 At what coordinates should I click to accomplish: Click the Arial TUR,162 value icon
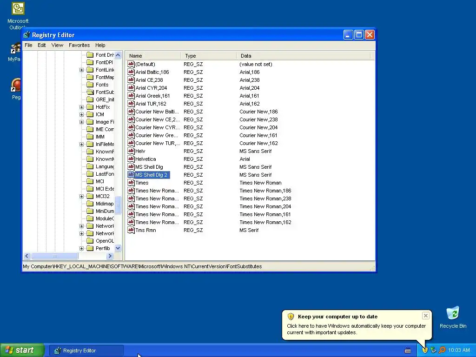(x=131, y=104)
